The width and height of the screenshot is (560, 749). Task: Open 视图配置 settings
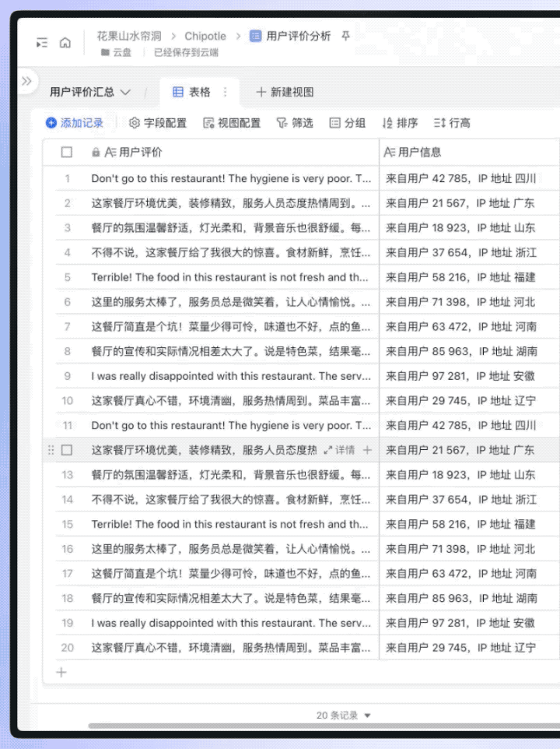tap(233, 123)
